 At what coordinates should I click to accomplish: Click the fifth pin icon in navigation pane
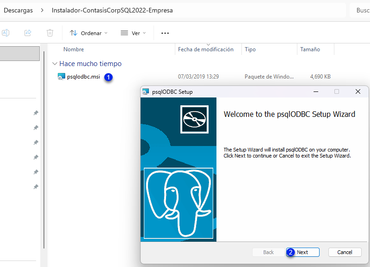(x=36, y=172)
